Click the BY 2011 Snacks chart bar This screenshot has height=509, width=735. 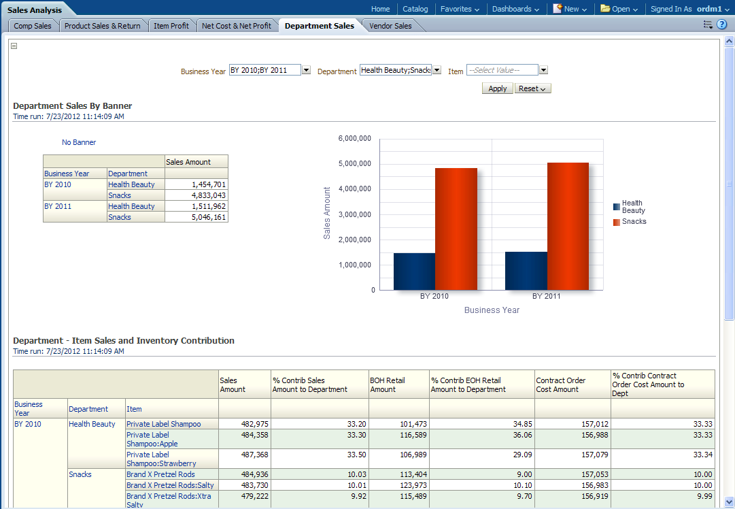click(x=568, y=226)
